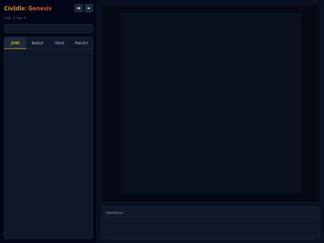Click the play/pause step icon button
Screen dimensions: 324x243
(79, 8)
